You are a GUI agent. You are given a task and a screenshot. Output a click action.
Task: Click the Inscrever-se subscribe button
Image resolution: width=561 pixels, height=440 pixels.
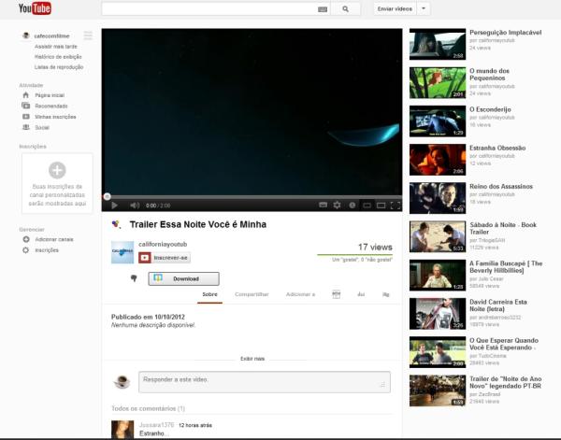(x=165, y=258)
